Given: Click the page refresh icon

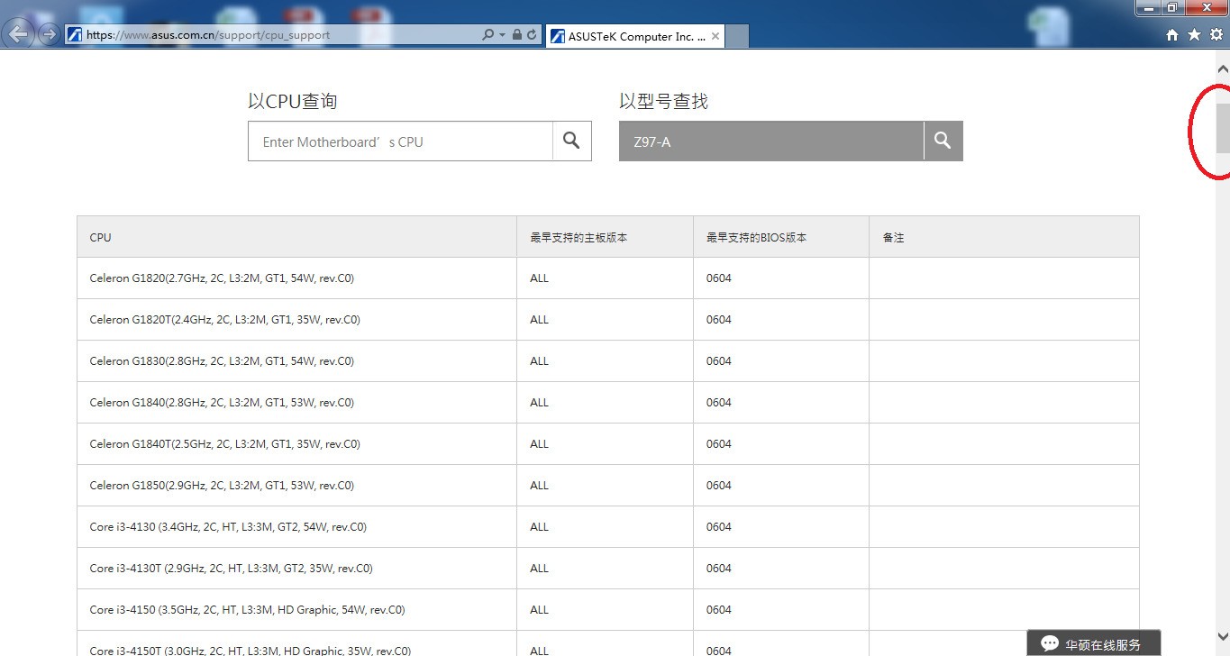Looking at the screenshot, I should [x=532, y=35].
